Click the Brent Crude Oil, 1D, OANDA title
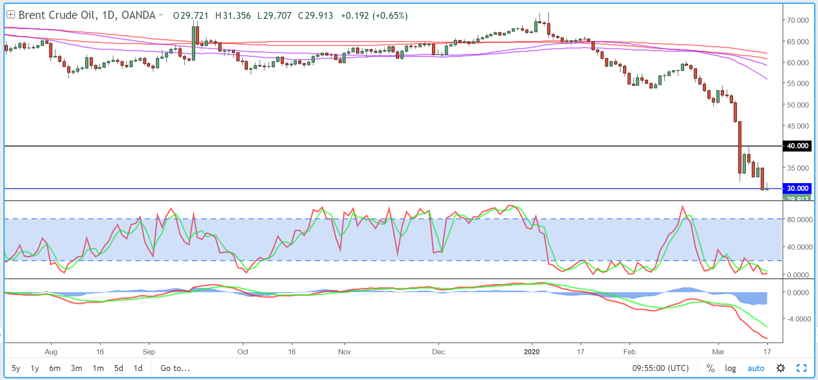Screen dimensions: 818x380 (x=87, y=15)
